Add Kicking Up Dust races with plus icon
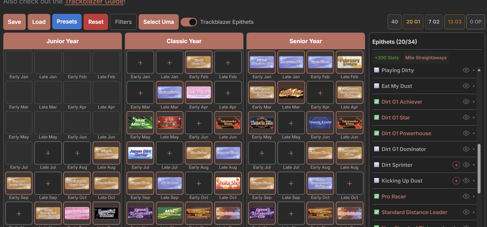The image size is (487, 227). 456,181
